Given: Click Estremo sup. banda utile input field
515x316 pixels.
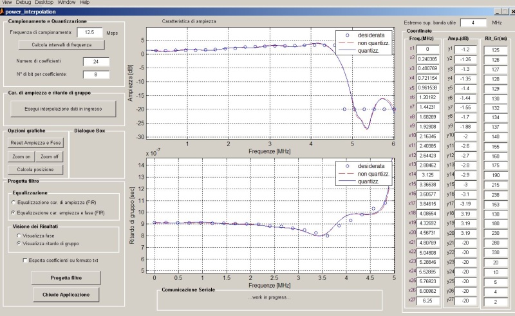Looking at the screenshot, I should (x=478, y=23).
